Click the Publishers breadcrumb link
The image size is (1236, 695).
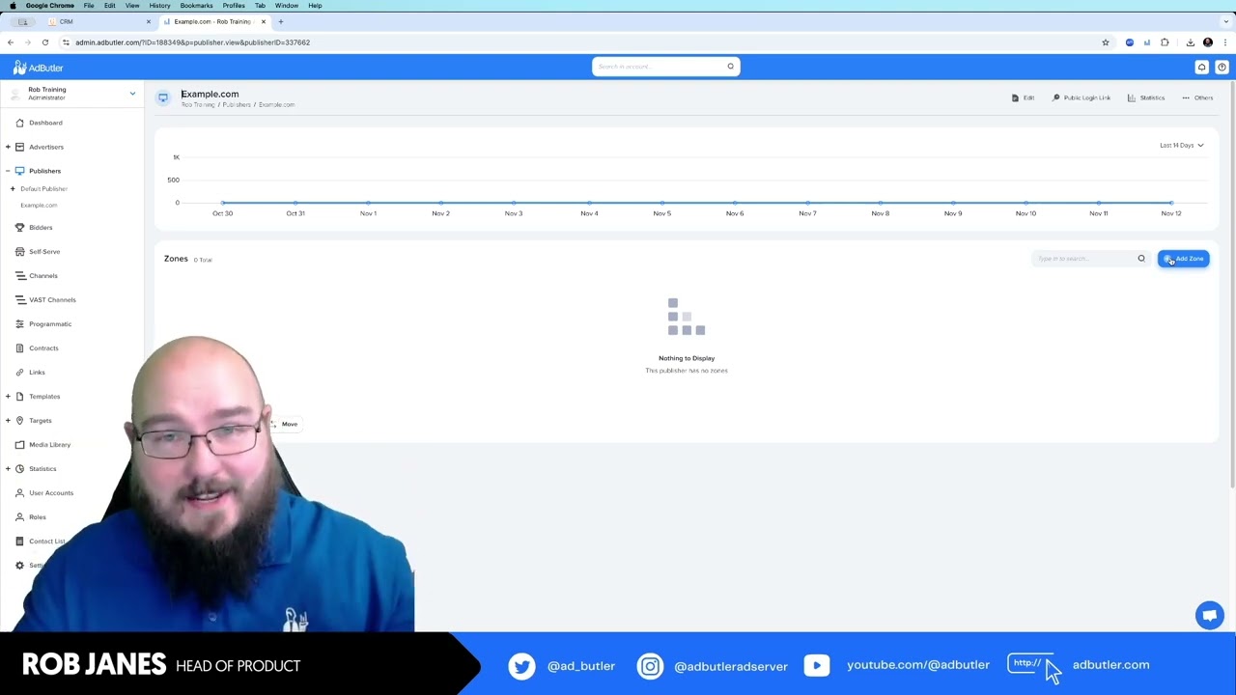tap(237, 105)
